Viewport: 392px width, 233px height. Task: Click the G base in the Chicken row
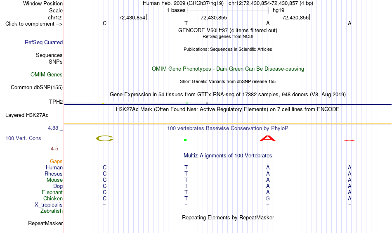pos(268,198)
